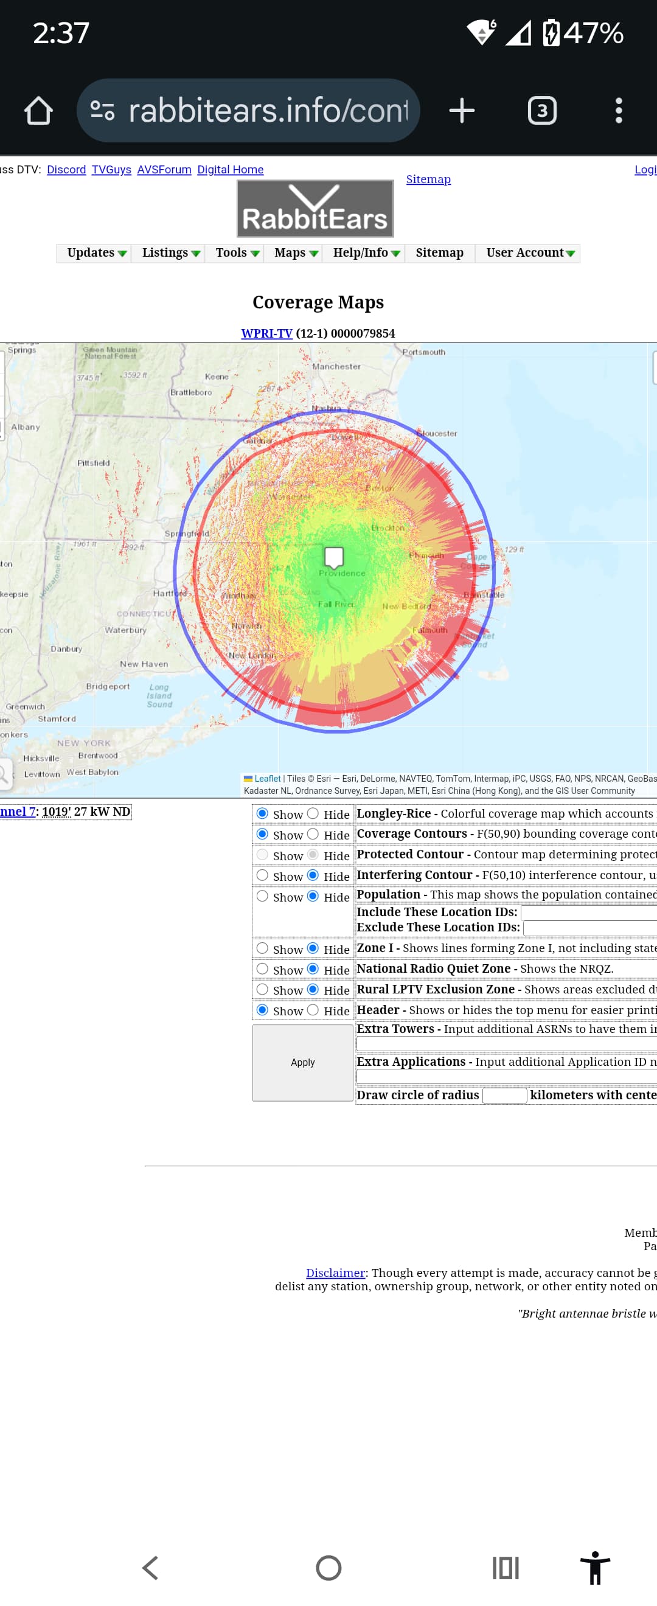
Task: Select Show for National Radio Quiet Zone
Action: coord(262,969)
